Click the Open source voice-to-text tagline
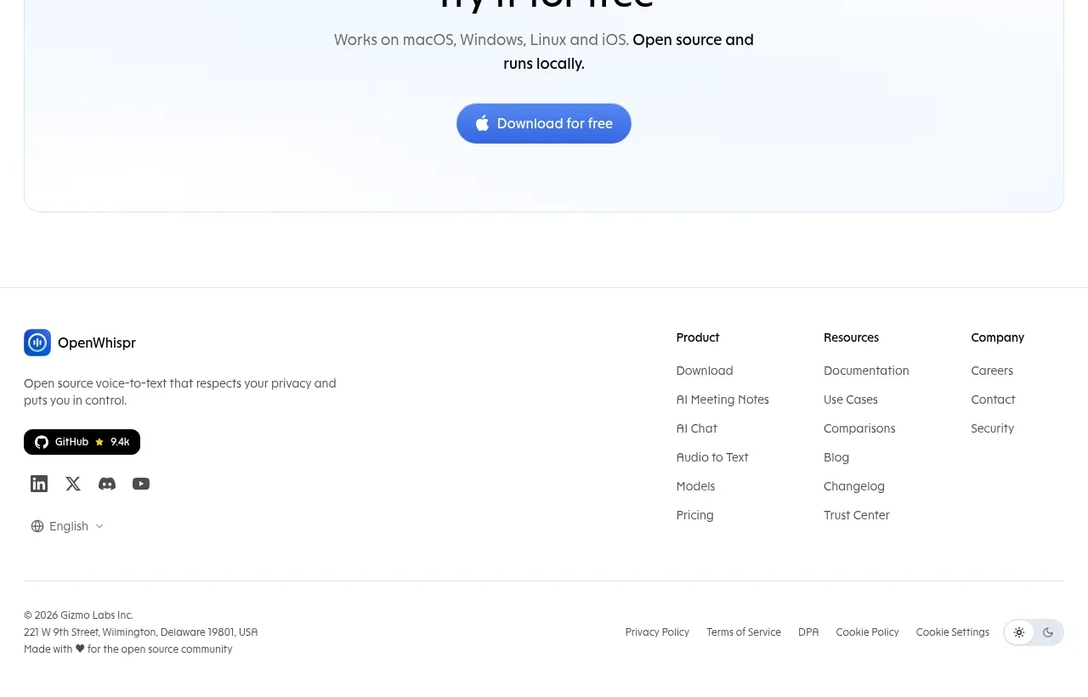The height and width of the screenshot is (697, 1088). point(180,392)
